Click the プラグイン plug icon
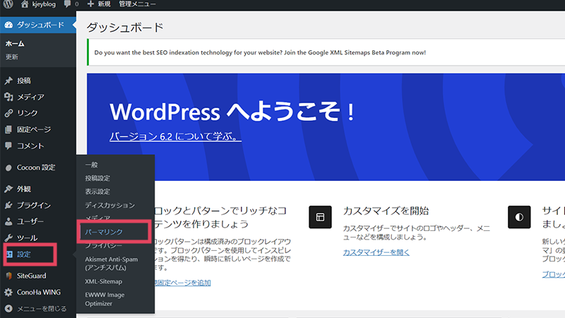565x318 pixels. click(x=8, y=205)
